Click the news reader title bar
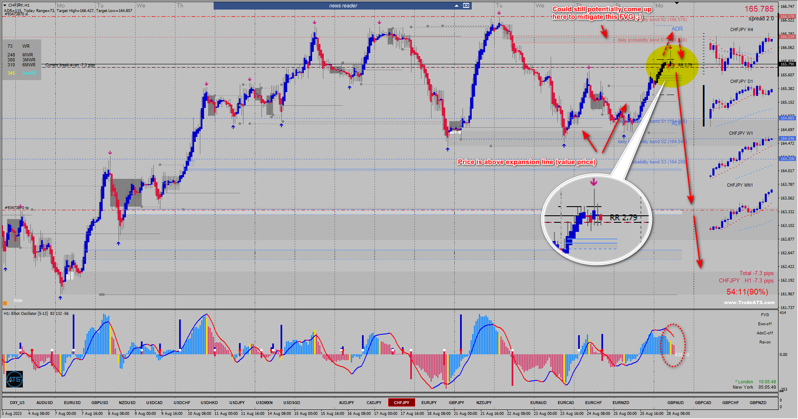The width and height of the screenshot is (798, 419). (x=343, y=6)
